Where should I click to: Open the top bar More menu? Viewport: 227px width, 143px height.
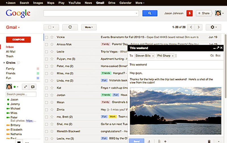[140, 3]
